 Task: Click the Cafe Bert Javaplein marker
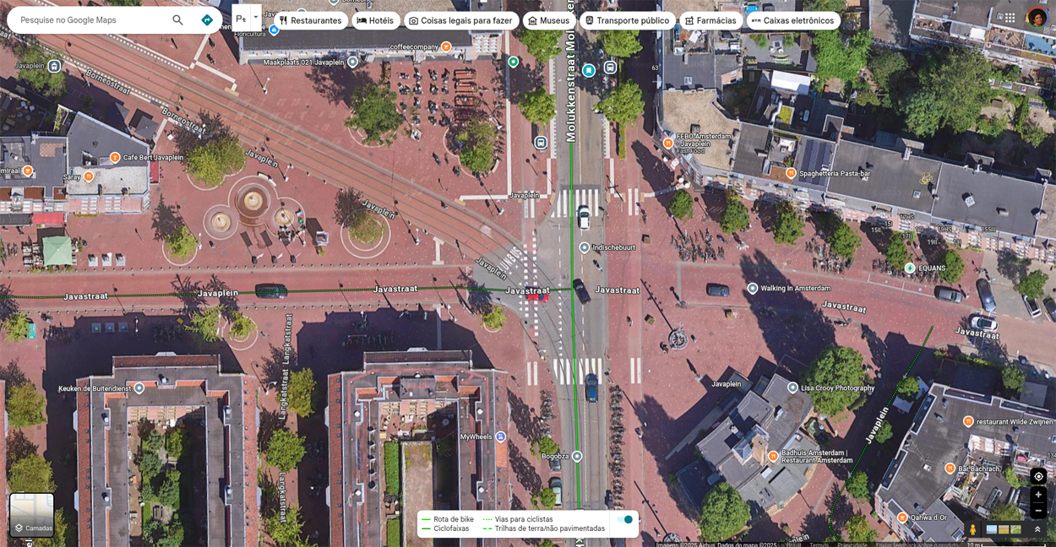tap(115, 158)
